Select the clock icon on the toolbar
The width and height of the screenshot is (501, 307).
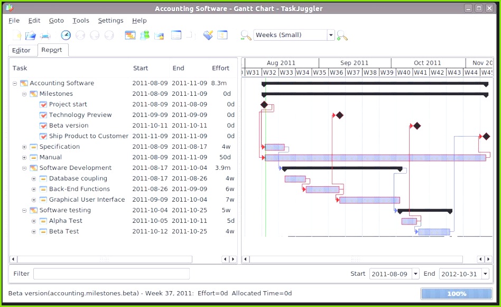pyautogui.click(x=66, y=35)
